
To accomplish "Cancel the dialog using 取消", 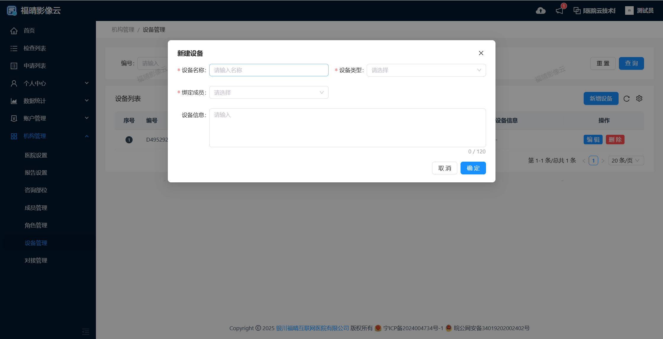I will coord(445,168).
